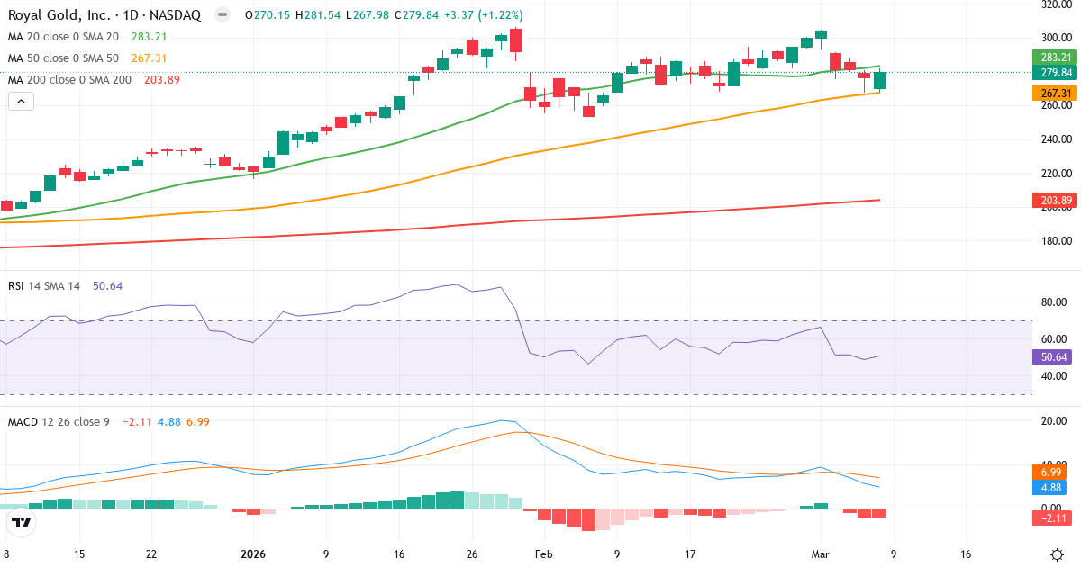The width and height of the screenshot is (1081, 567).
Task: Toggle the chart visibility circle beside NASDAQ title
Action: coord(221,14)
